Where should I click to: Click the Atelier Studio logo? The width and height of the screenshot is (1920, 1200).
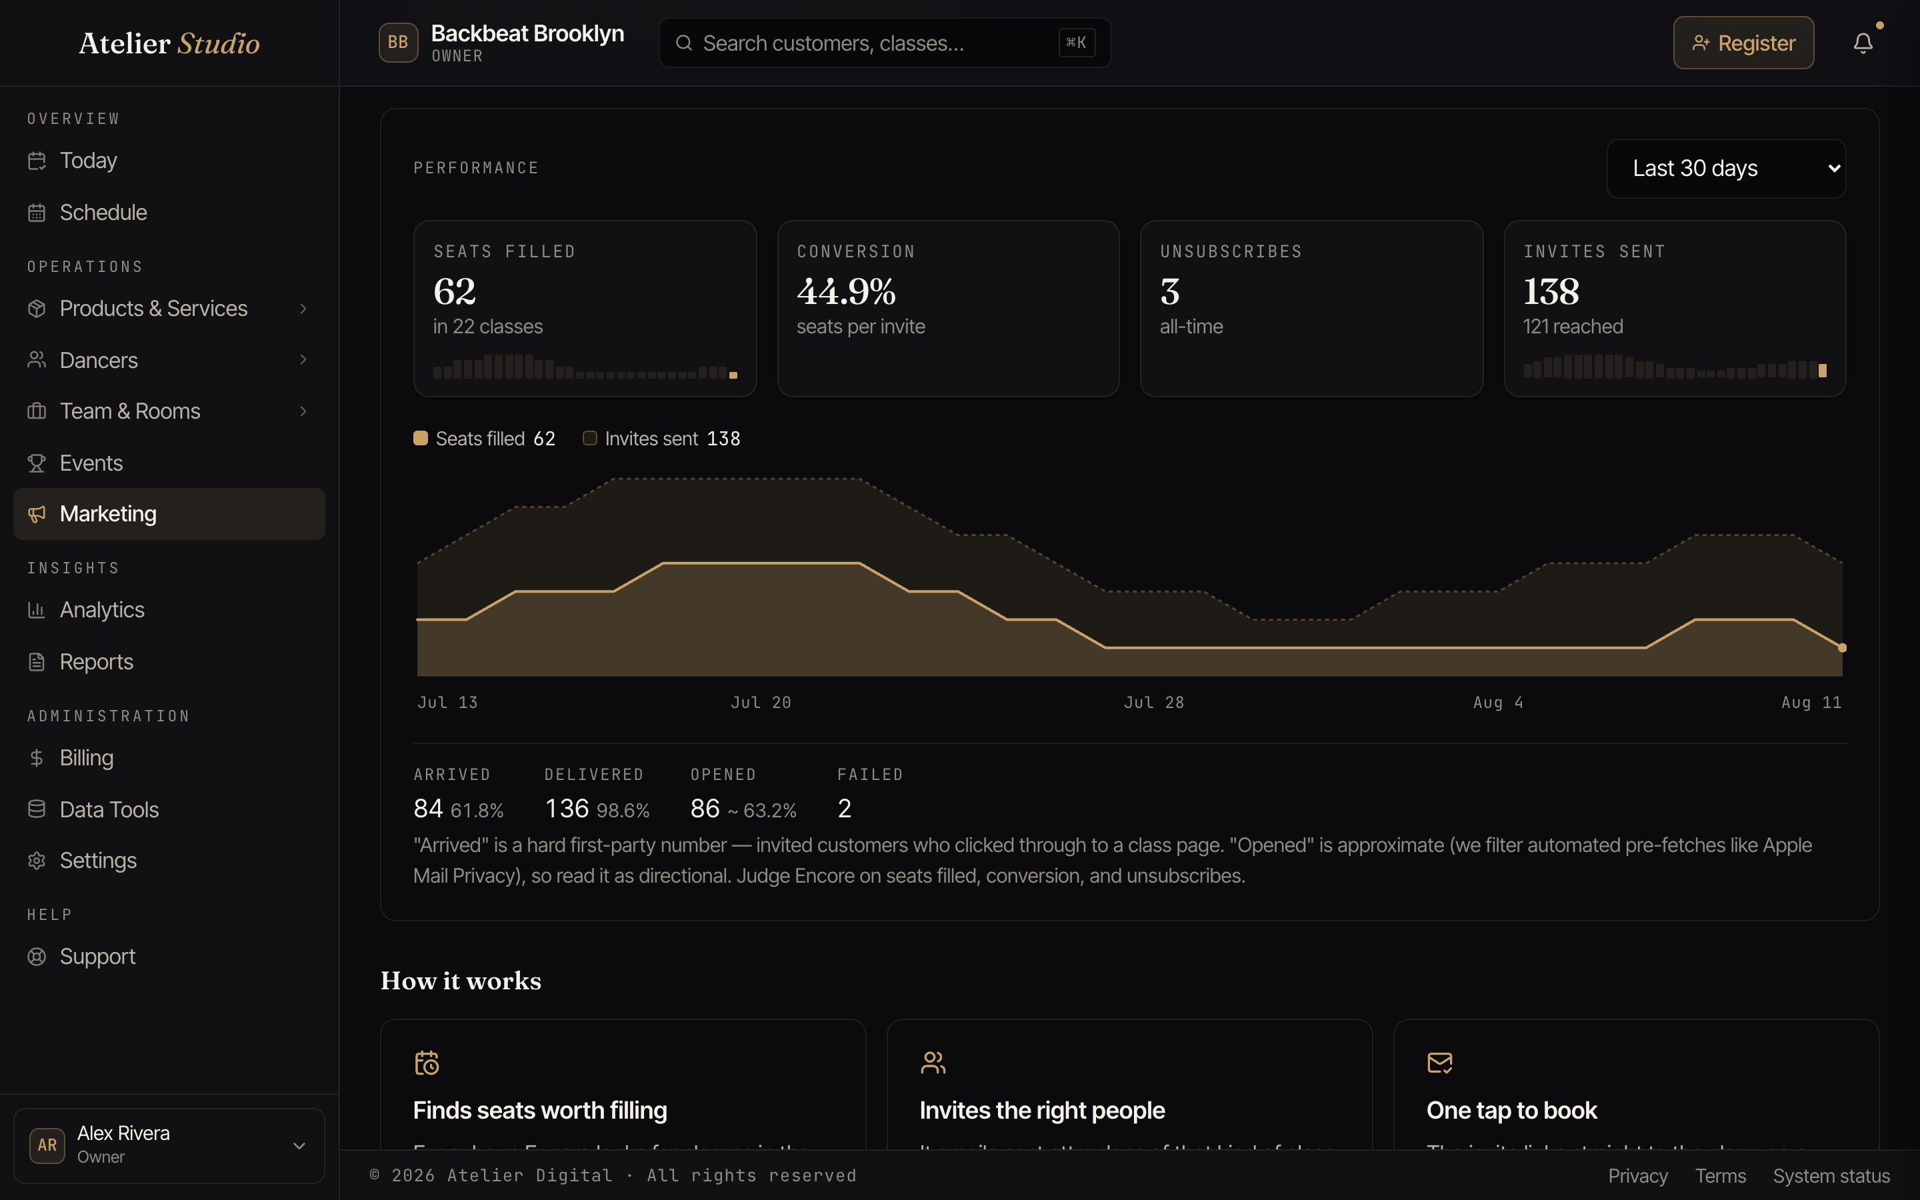tap(169, 43)
